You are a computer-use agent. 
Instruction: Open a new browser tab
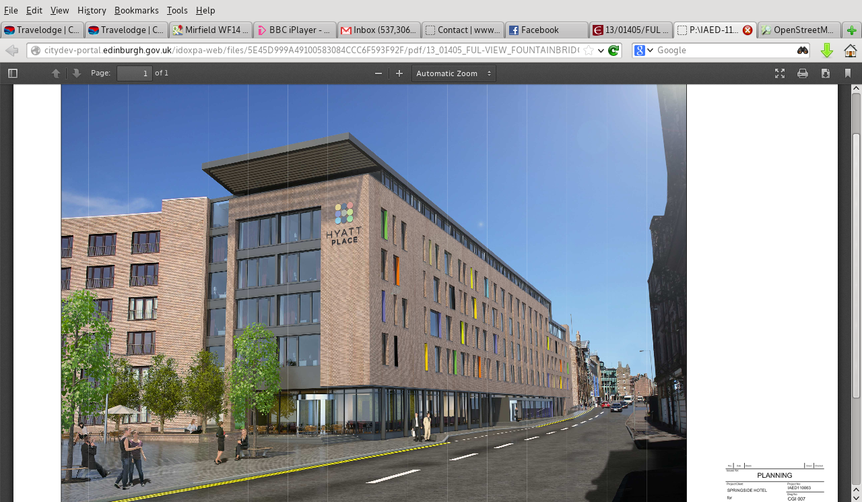click(852, 30)
